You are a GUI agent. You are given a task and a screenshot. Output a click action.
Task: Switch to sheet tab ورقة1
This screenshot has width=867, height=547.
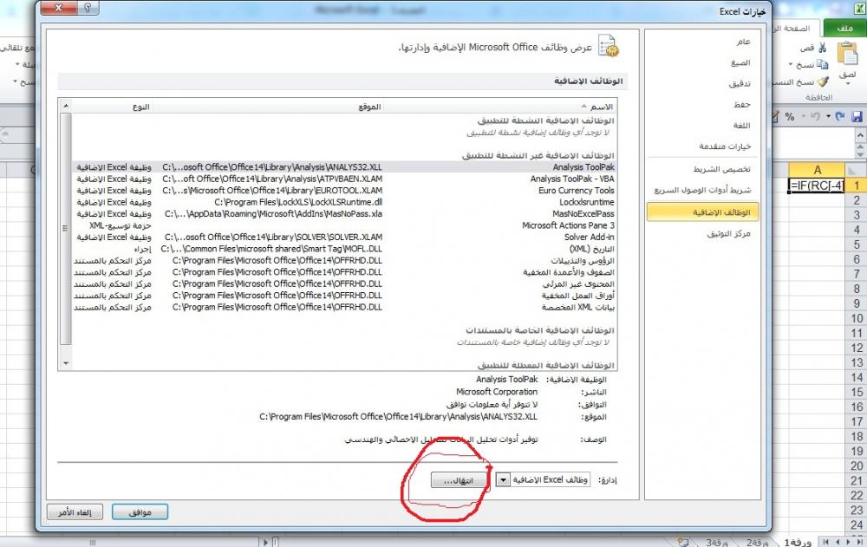coord(798,542)
